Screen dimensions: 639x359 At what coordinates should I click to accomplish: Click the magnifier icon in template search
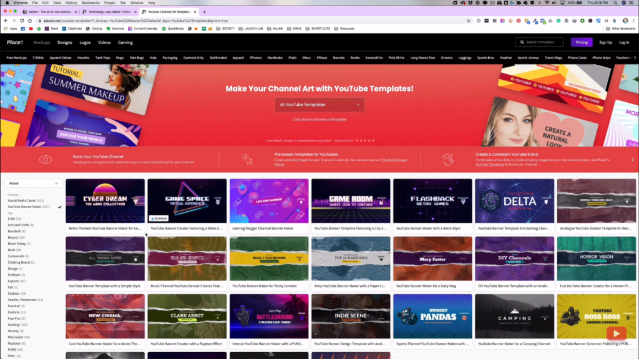522,42
